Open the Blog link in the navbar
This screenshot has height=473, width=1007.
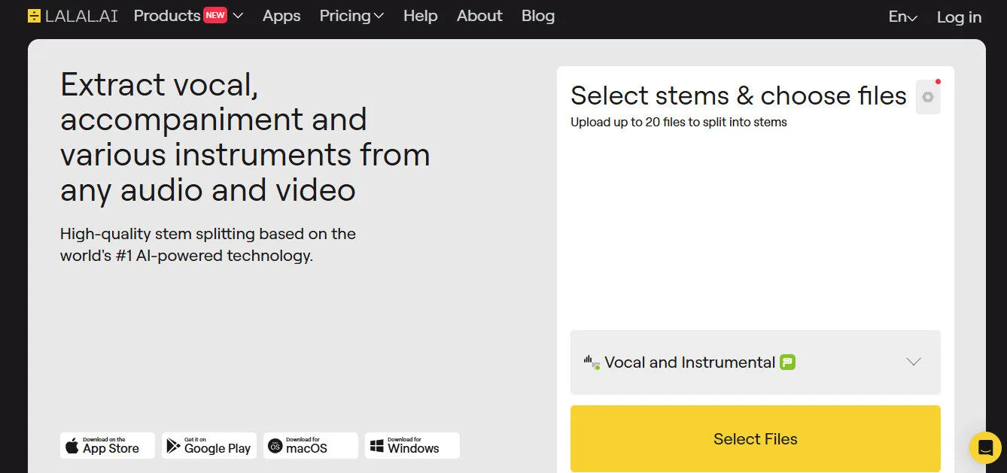pos(538,16)
